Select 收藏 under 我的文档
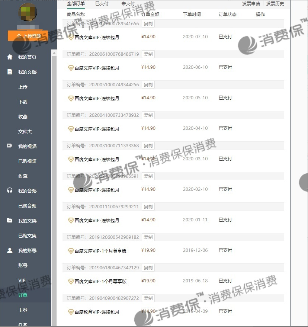 (x=23, y=116)
